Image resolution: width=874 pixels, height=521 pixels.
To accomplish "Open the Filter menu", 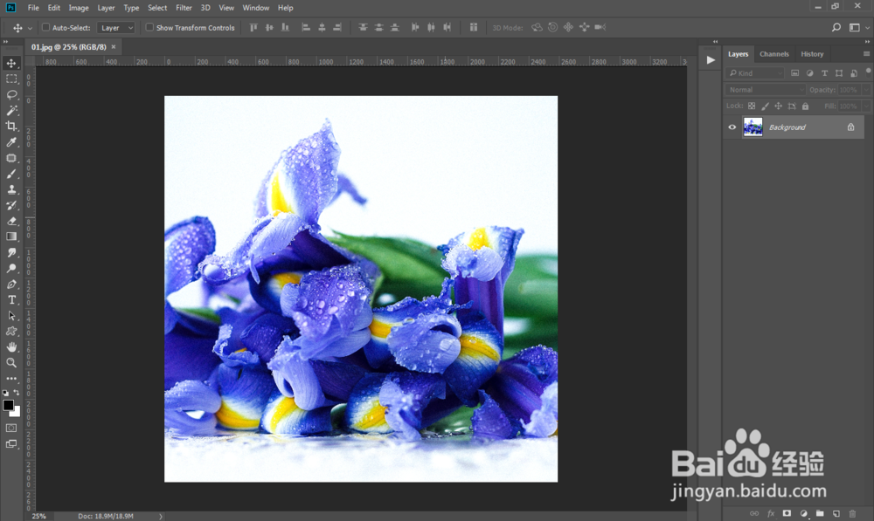I will click(x=184, y=8).
